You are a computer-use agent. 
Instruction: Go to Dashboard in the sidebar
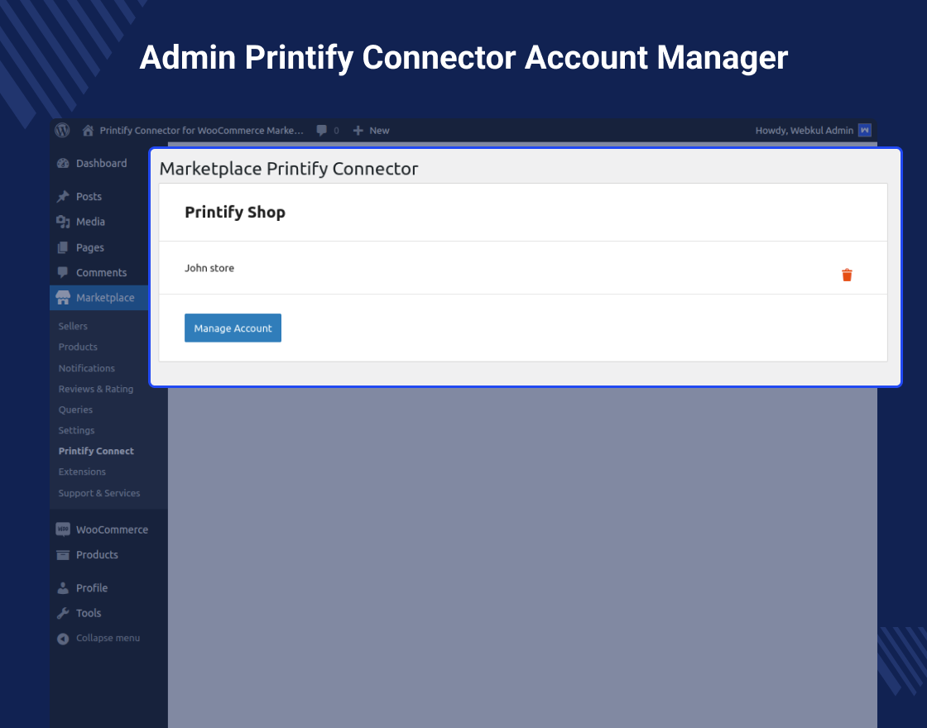coord(101,163)
